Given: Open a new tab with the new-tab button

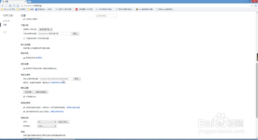Looking at the screenshot, I should [x=29, y=2].
